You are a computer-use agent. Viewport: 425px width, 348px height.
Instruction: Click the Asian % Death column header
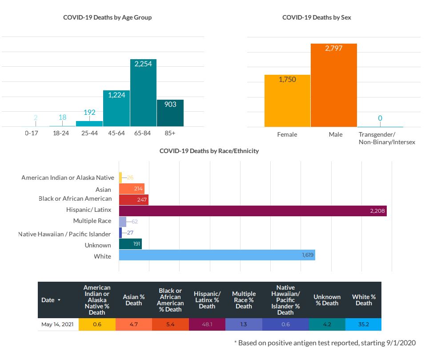pyautogui.click(x=134, y=300)
